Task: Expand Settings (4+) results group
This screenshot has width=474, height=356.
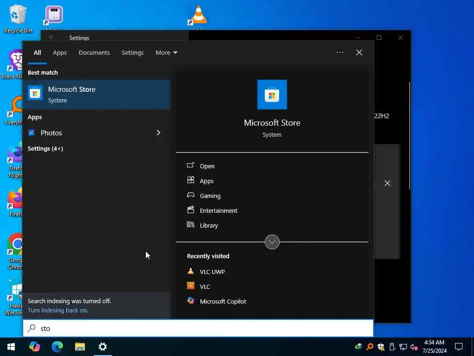Action: click(45, 148)
